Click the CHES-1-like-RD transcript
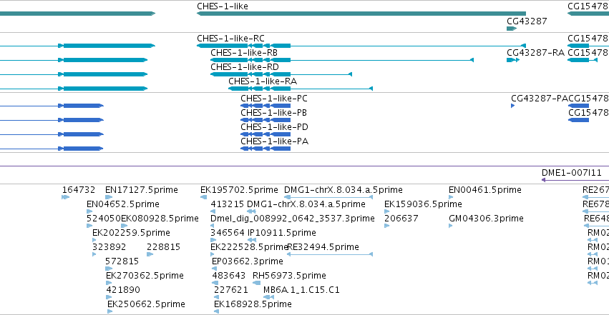The width and height of the screenshot is (609, 315). pyautogui.click(x=281, y=74)
